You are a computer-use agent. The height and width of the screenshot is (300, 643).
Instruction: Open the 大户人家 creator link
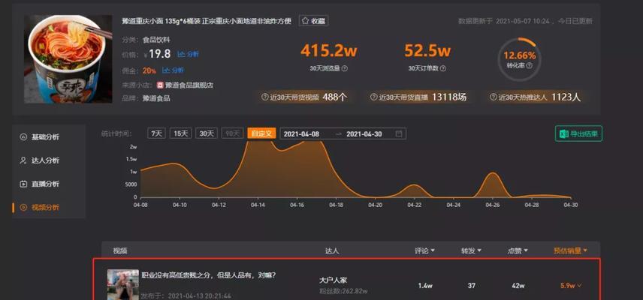[x=333, y=280]
